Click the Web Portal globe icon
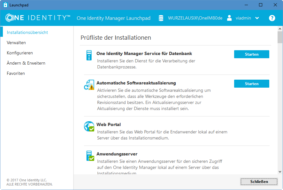283x190 pixels. point(89,126)
